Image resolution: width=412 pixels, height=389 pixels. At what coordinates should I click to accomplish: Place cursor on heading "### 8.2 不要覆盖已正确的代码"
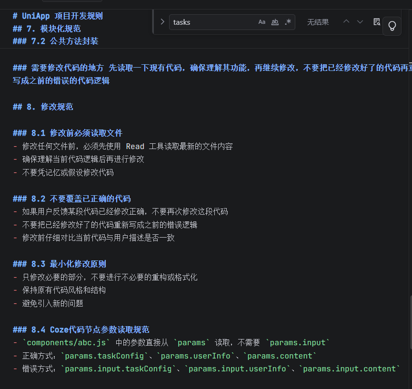72,199
